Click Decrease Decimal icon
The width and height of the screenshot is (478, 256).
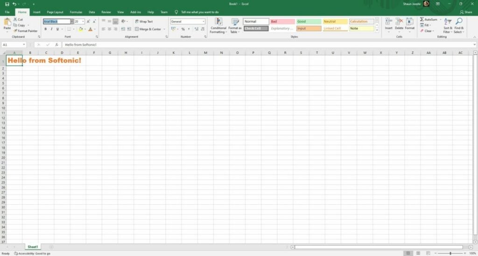point(203,29)
